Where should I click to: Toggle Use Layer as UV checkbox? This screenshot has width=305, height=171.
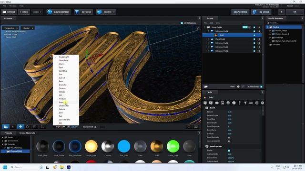[x=229, y=141]
